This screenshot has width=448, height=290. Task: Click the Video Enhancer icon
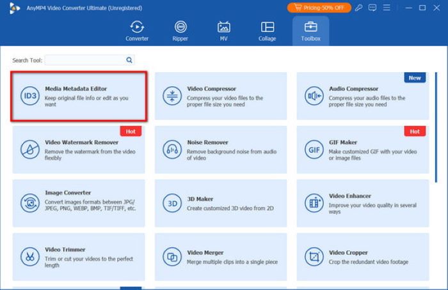click(x=314, y=203)
